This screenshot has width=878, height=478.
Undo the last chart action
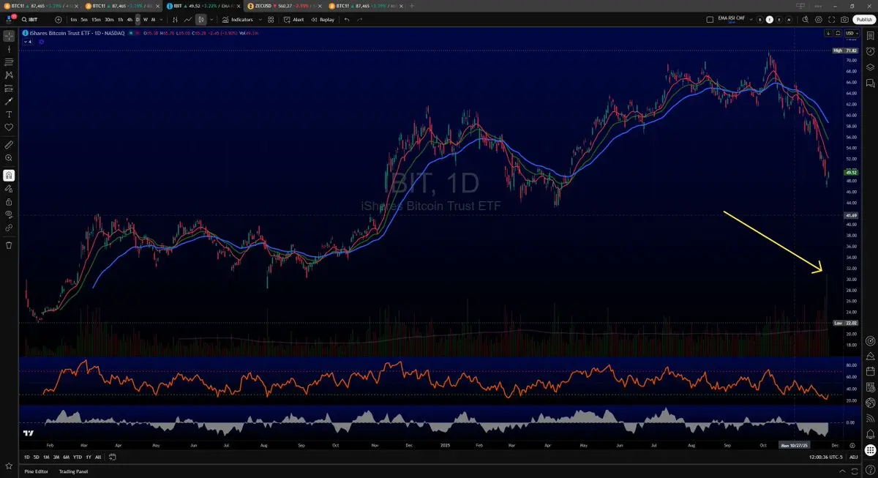click(347, 20)
